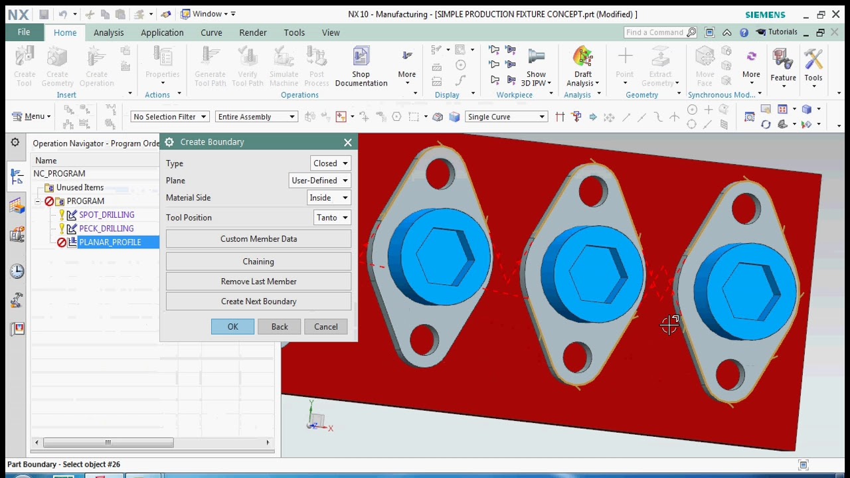Click the OK button
Viewport: 850px width, 478px height.
pyautogui.click(x=232, y=327)
